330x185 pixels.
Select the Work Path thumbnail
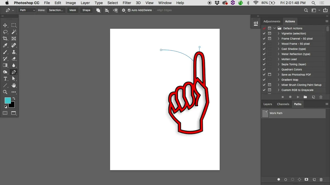click(265, 114)
